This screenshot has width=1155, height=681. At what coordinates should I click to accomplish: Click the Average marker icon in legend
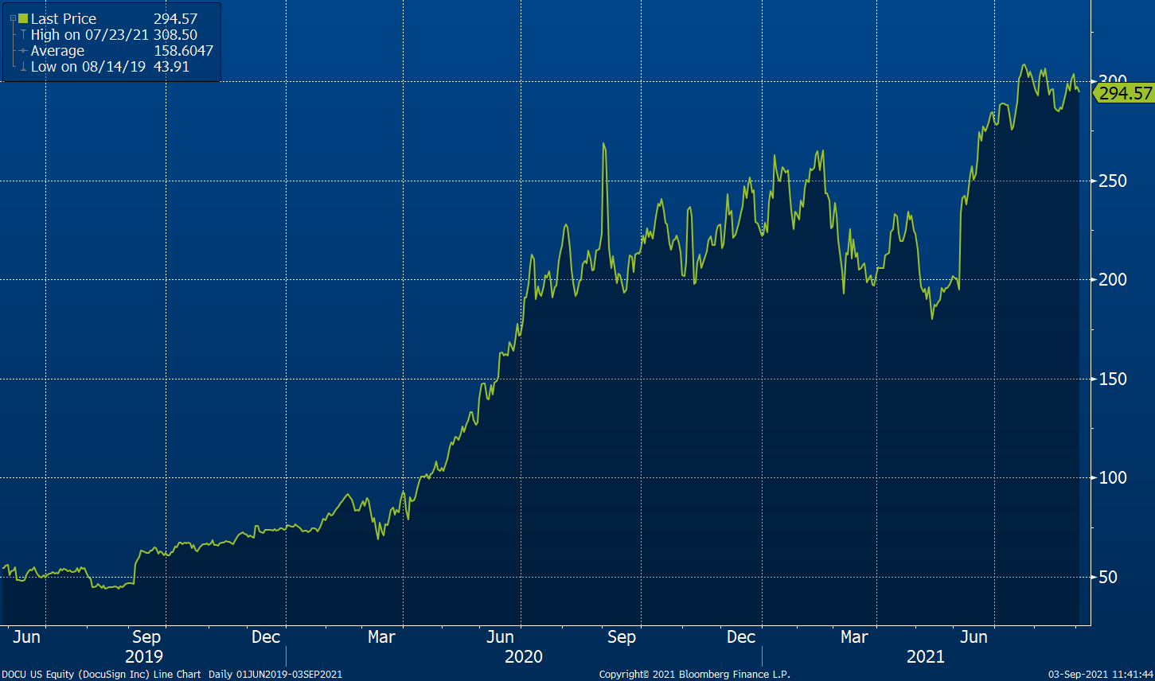coord(23,51)
